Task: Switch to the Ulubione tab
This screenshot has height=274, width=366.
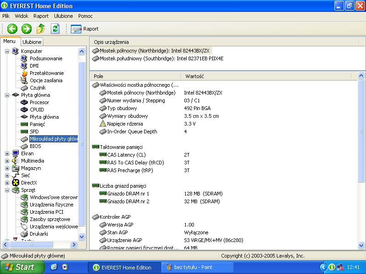Action: pos(32,42)
